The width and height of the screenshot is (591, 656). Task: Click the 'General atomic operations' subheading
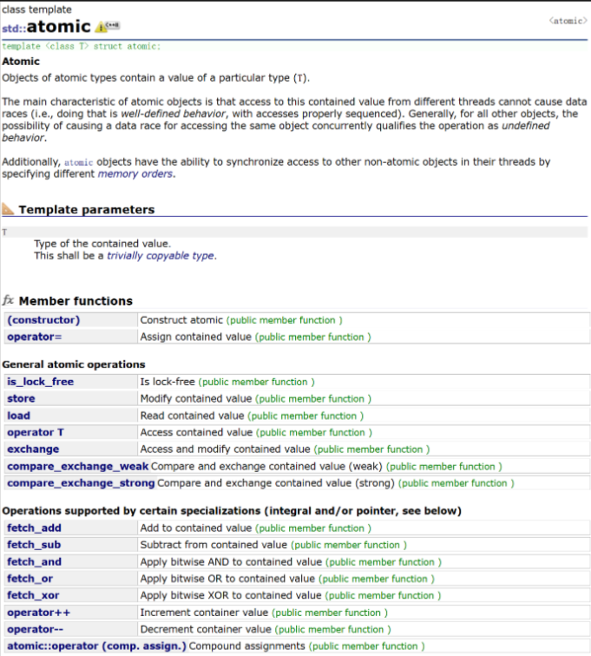pyautogui.click(x=74, y=364)
